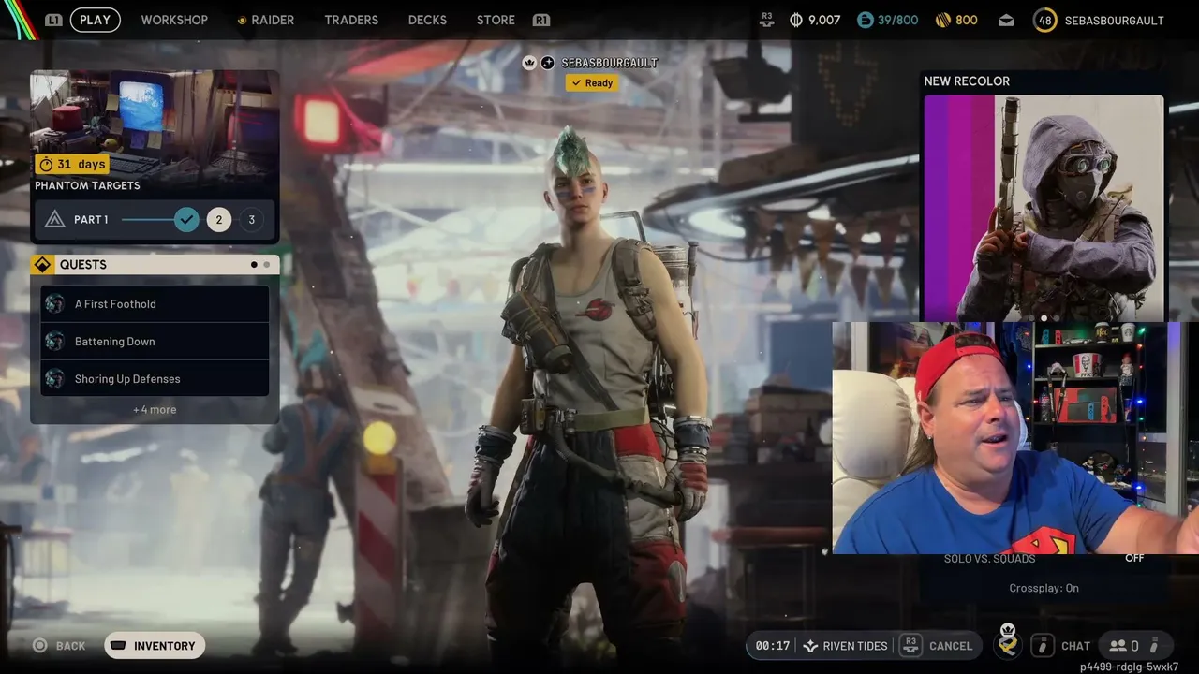Select step 2 of Phantom Targets
This screenshot has height=674, width=1199.
point(219,220)
